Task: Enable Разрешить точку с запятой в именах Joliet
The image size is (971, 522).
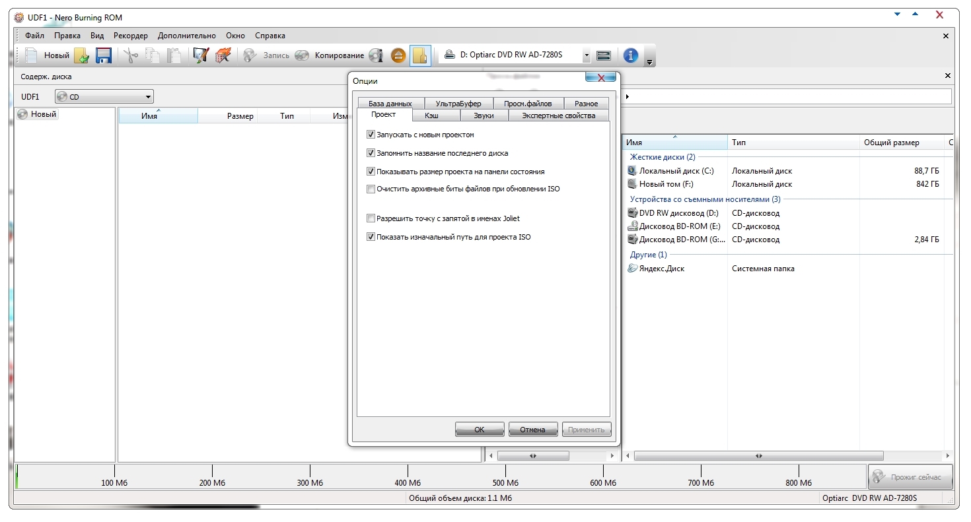Action: pyautogui.click(x=371, y=218)
